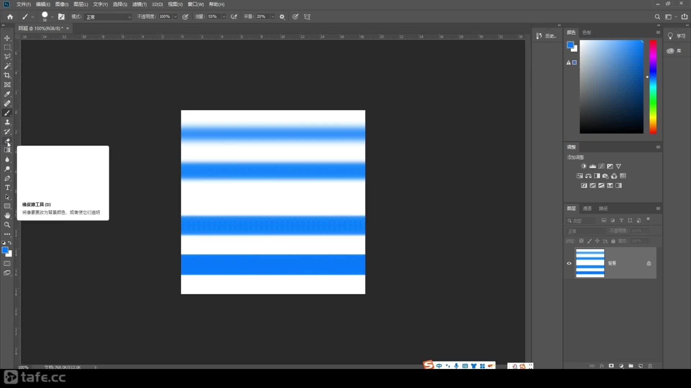Select the Move tool
This screenshot has height=388, width=691.
point(7,38)
